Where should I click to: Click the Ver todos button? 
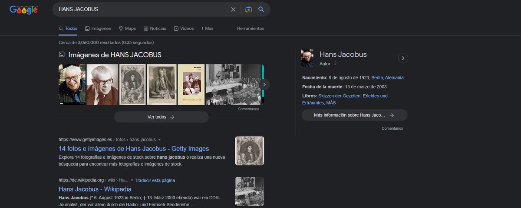(x=161, y=117)
